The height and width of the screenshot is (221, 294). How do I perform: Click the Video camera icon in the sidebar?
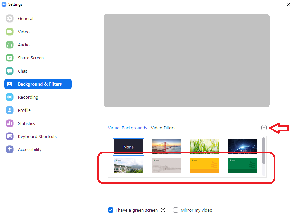10,32
